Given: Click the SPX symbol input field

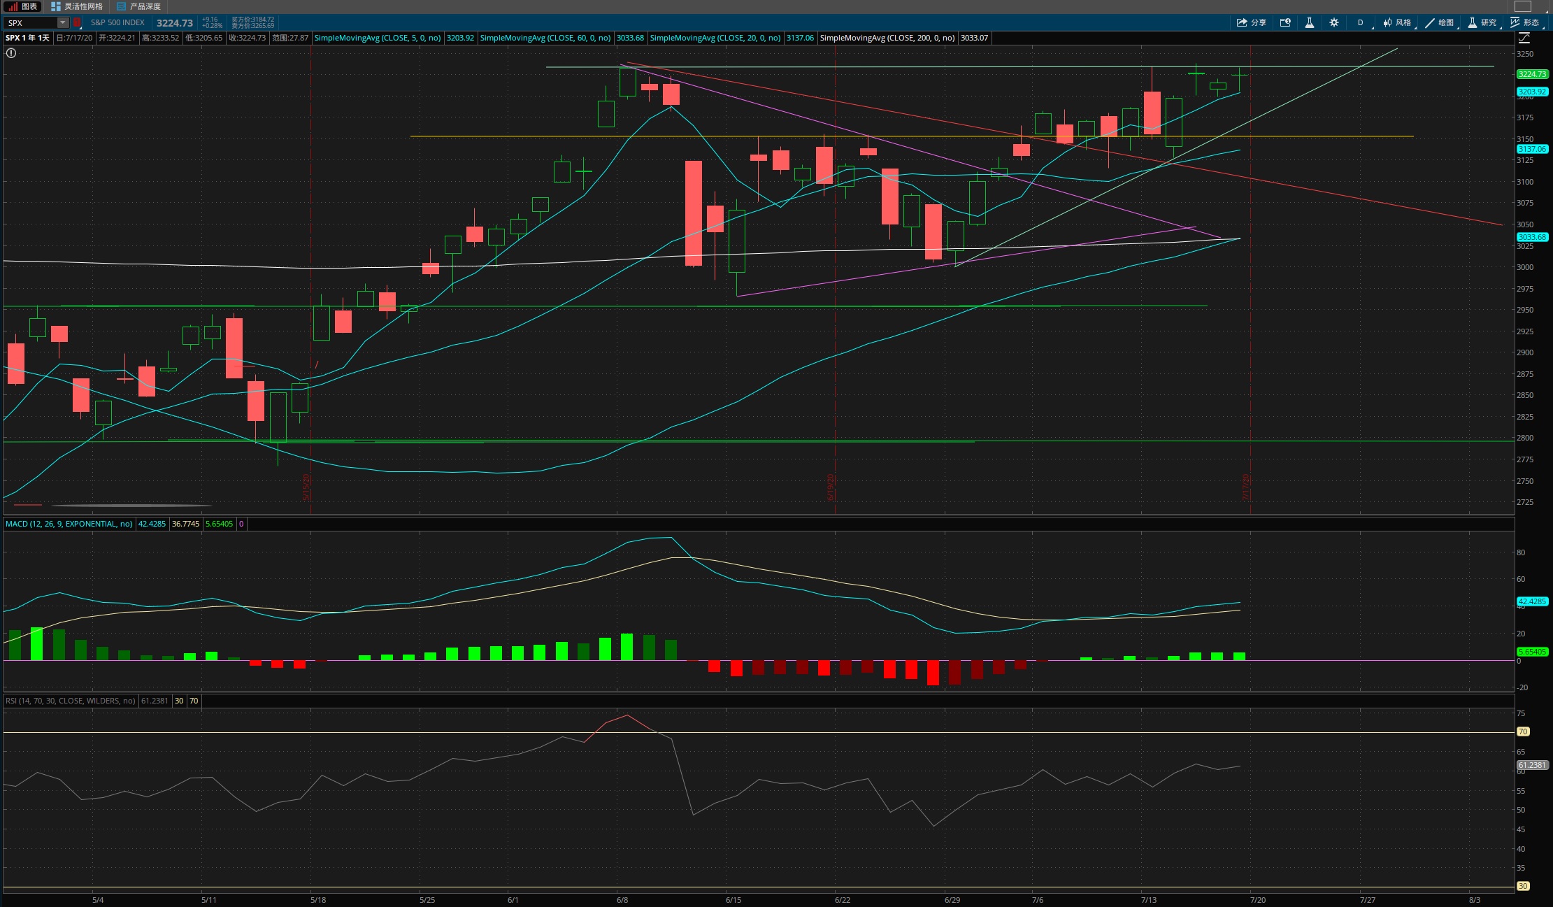Looking at the screenshot, I should [x=31, y=23].
